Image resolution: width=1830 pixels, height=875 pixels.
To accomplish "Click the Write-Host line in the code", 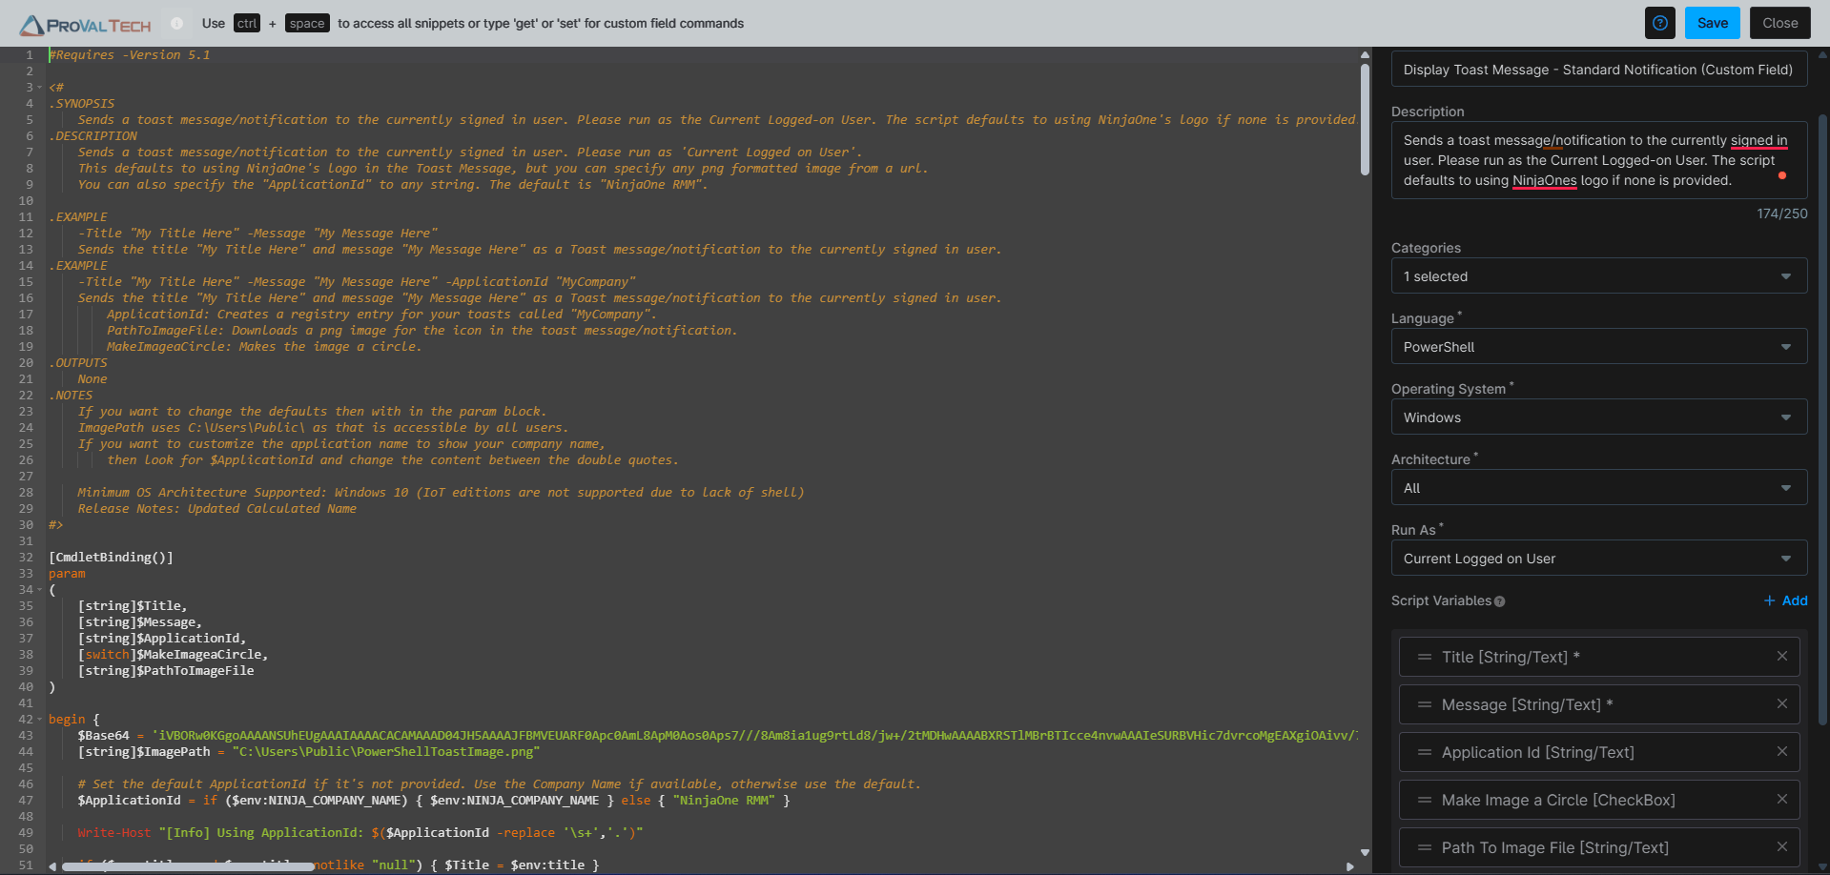I will coord(360,833).
